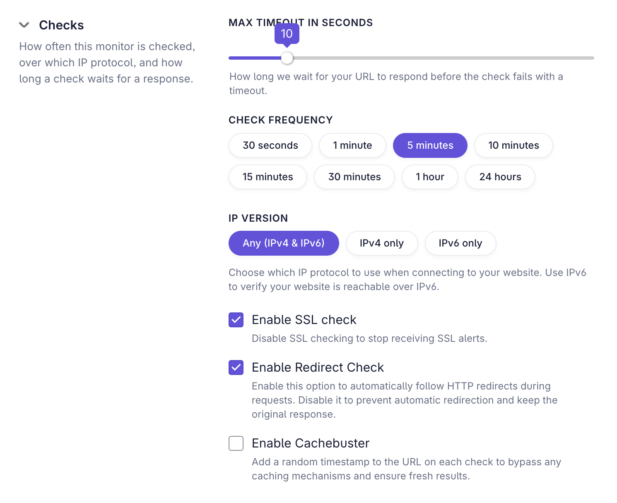
Task: Disable the Enable Redirect Check checkbox
Action: pyautogui.click(x=236, y=368)
